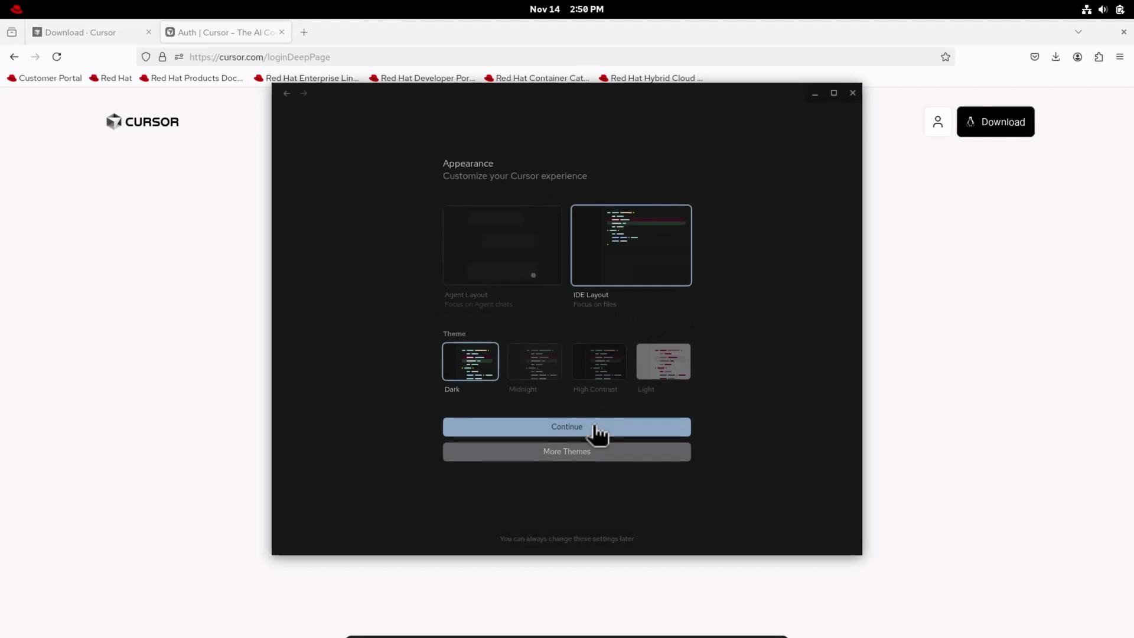Choose the Dark theme thumbnail

click(470, 362)
